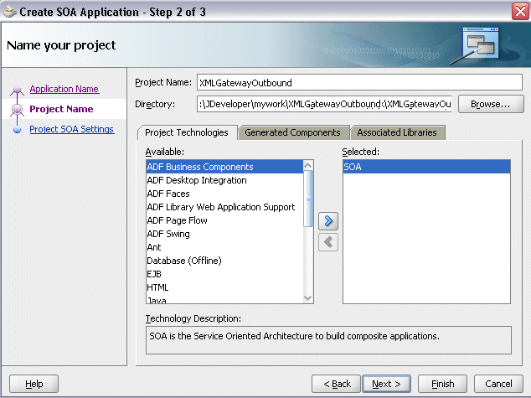Click Available list scroll up arrow

tap(308, 165)
